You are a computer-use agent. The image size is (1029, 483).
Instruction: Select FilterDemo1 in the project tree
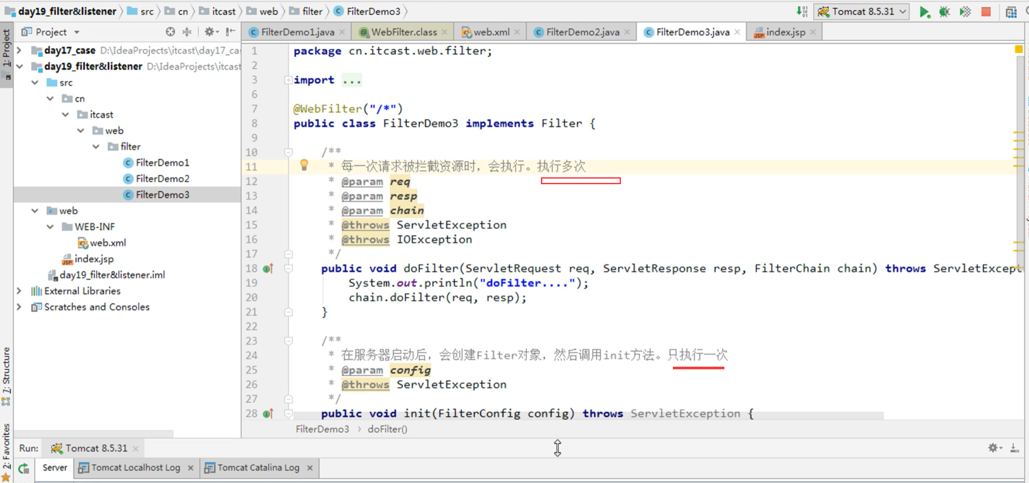point(162,163)
